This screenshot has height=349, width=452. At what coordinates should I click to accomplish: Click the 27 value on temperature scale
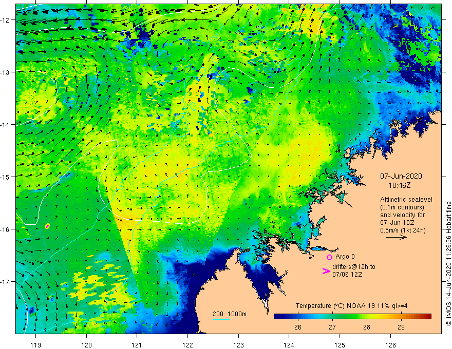[x=332, y=327]
